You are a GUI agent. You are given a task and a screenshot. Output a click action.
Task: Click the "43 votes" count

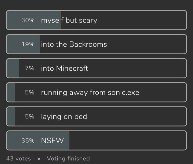tap(18, 158)
